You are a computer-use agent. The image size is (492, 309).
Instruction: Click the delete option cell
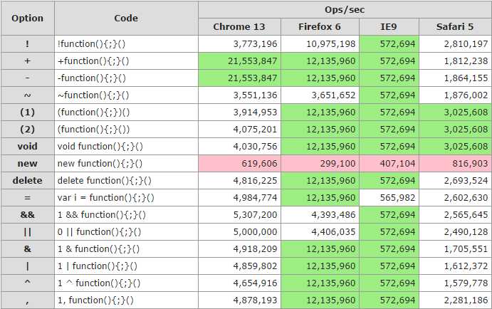click(27, 181)
